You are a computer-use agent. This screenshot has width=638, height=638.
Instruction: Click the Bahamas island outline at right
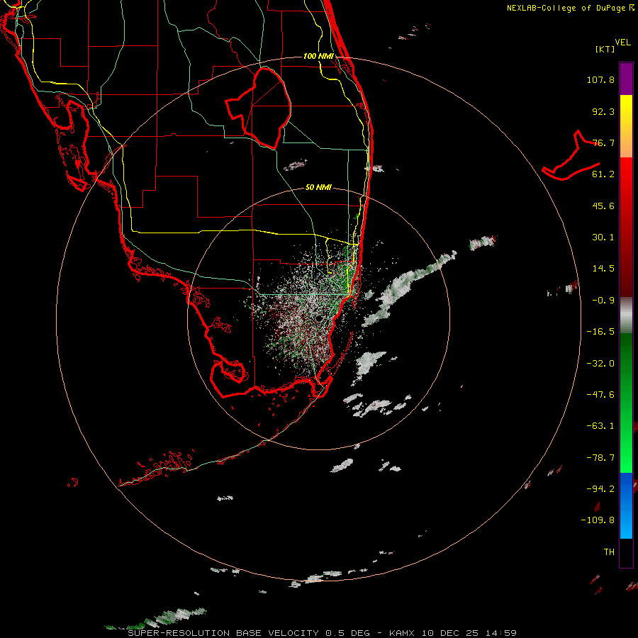click(571, 156)
